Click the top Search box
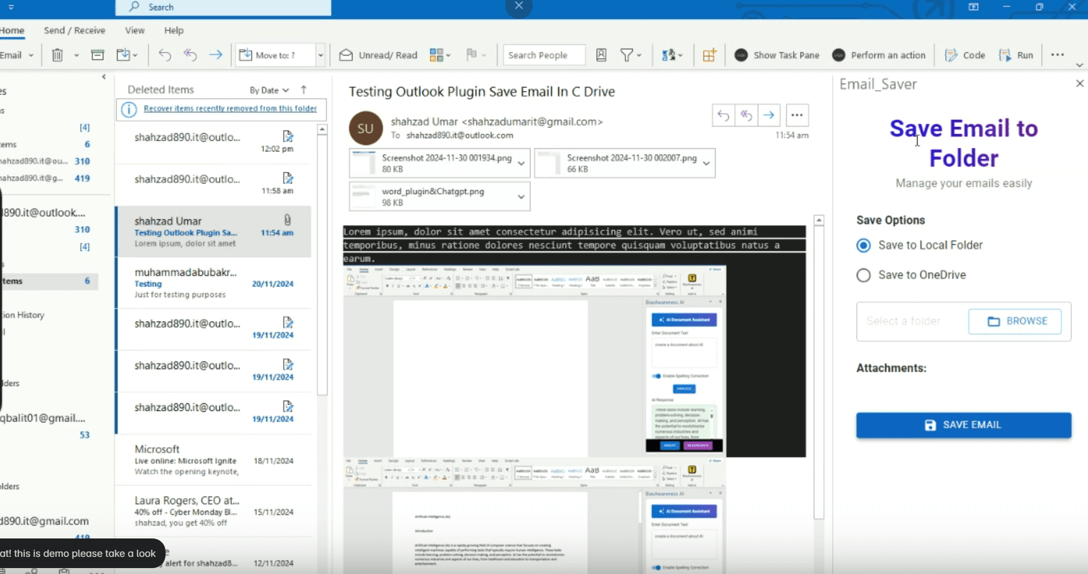1088x574 pixels. (x=223, y=7)
